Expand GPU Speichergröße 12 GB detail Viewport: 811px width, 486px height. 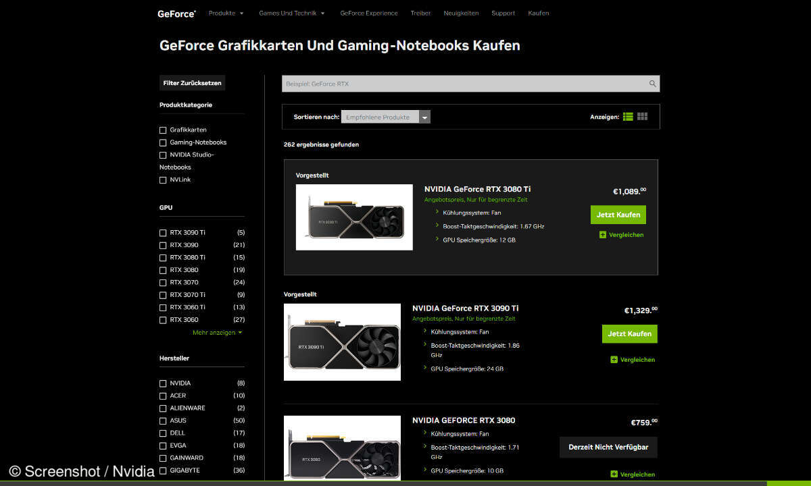click(x=437, y=239)
